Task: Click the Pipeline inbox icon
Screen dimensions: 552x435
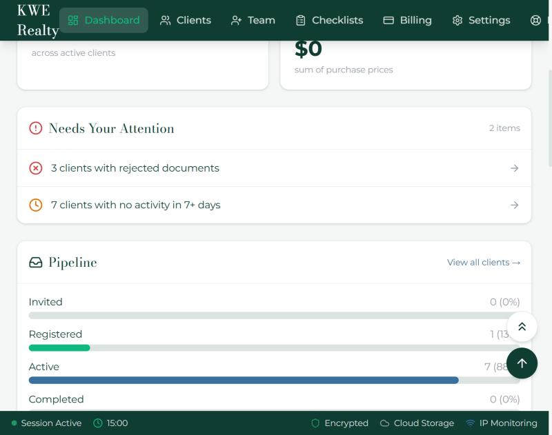Action: pyautogui.click(x=36, y=263)
